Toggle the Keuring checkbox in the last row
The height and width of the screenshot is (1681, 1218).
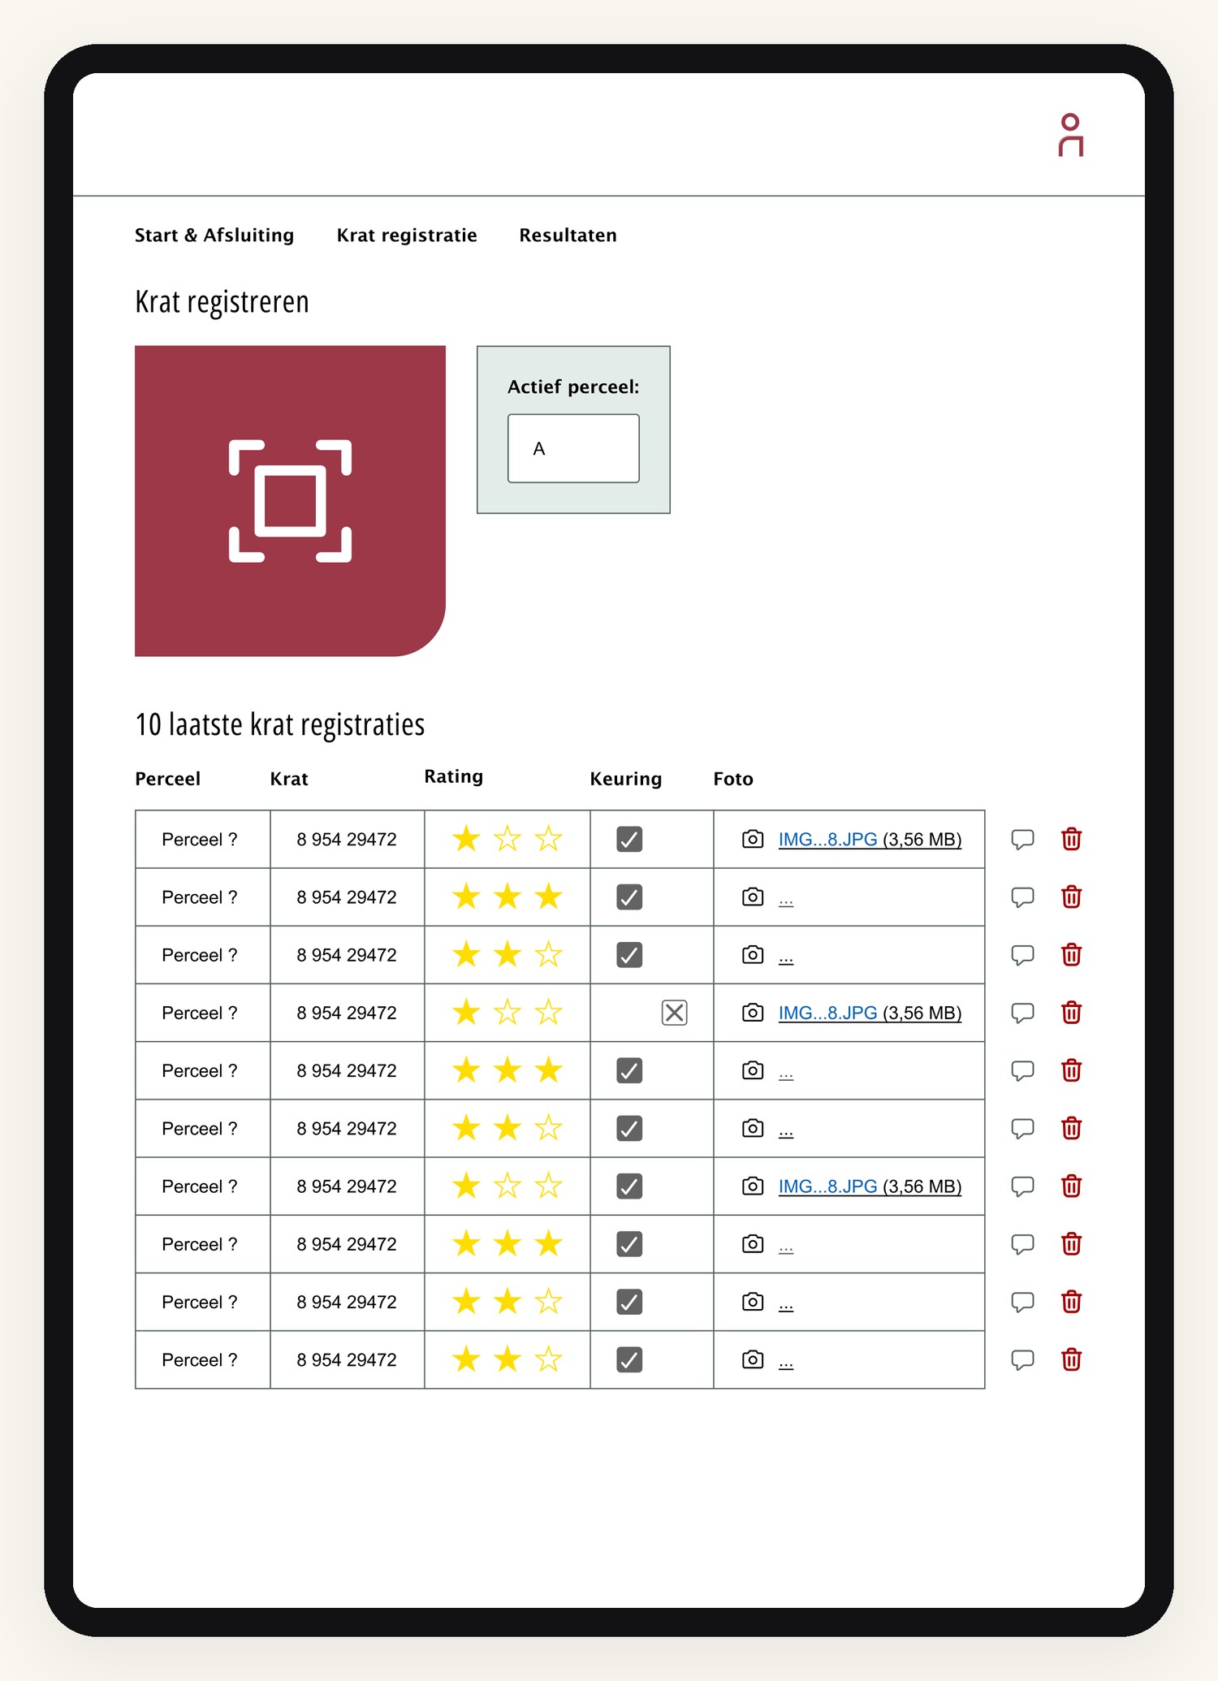(x=629, y=1359)
